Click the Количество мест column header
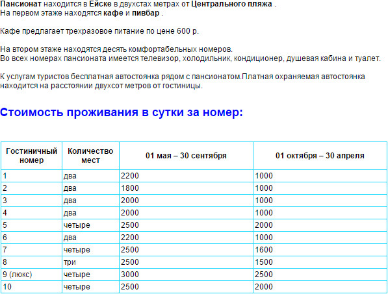Image resolution: width=388 pixels, height=294 pixels. click(x=90, y=156)
